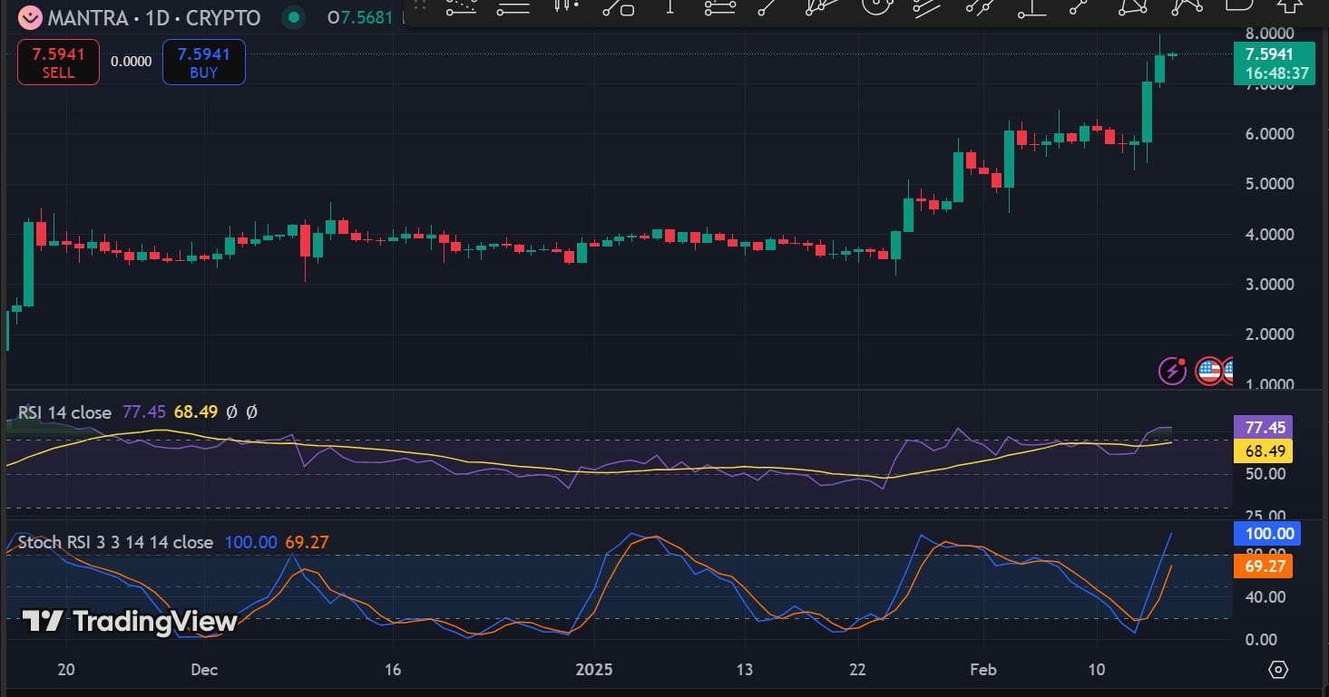This screenshot has width=1329, height=697.
Task: Click the upward arrow tool in toolbar
Action: point(1290,6)
